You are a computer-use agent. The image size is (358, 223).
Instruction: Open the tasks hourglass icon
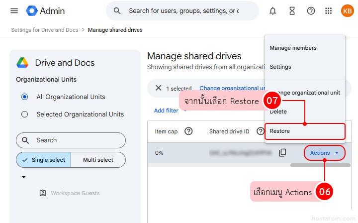[x=292, y=11]
